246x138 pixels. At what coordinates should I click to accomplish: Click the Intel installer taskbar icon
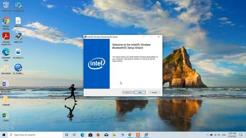[x=146, y=135]
